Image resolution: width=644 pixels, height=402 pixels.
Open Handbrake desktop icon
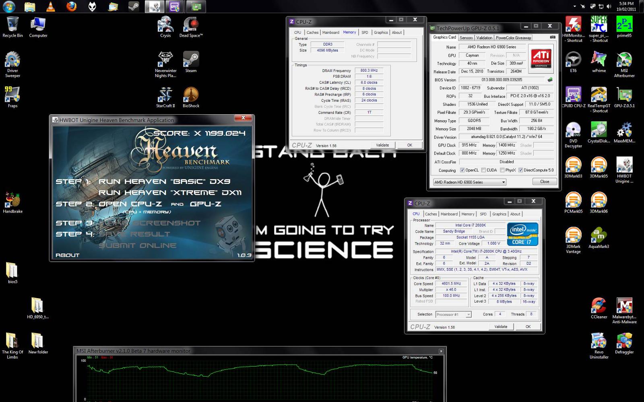pyautogui.click(x=12, y=202)
